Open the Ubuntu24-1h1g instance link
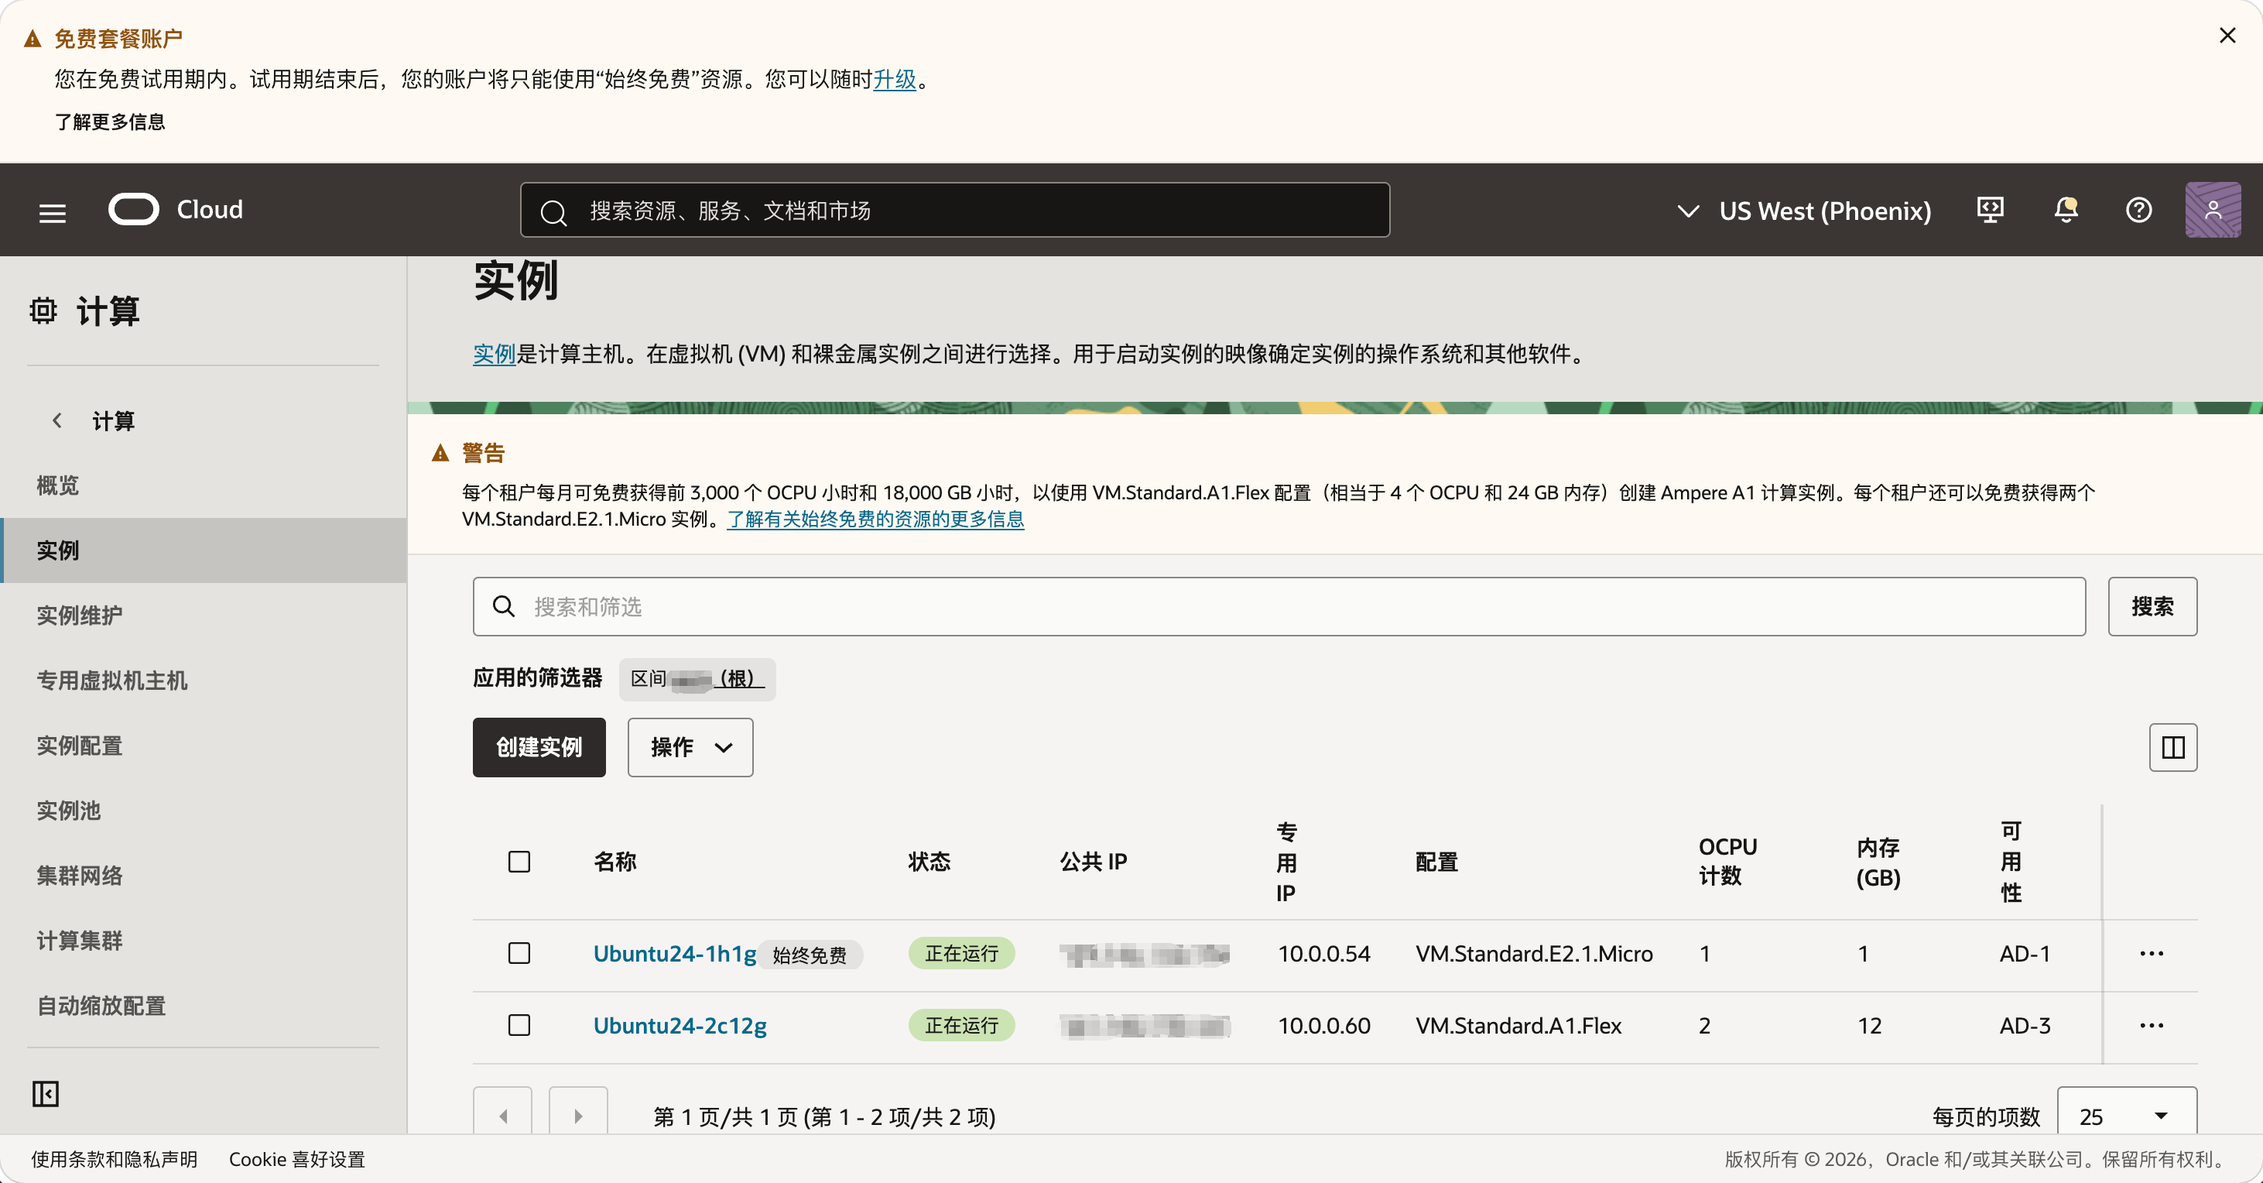 [675, 954]
